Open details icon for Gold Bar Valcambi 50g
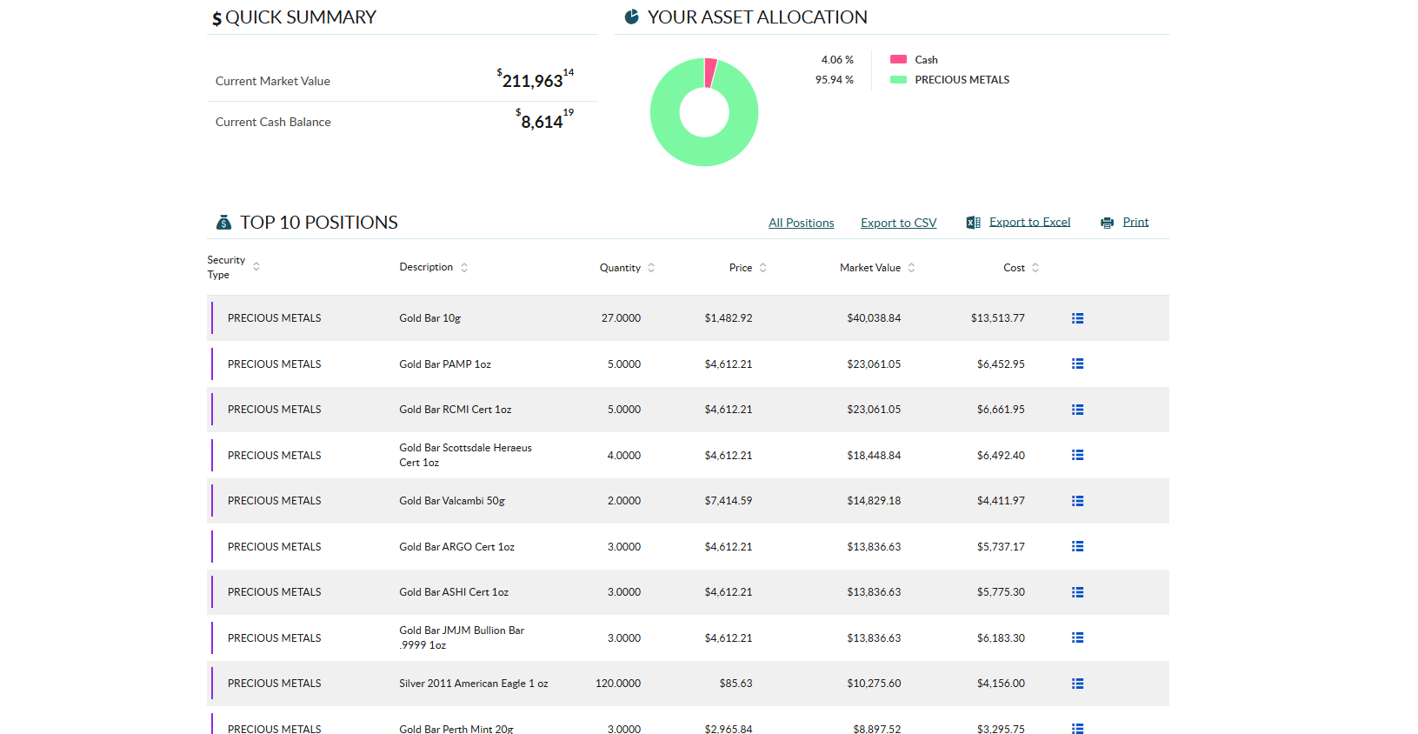1418x734 pixels. (1077, 501)
